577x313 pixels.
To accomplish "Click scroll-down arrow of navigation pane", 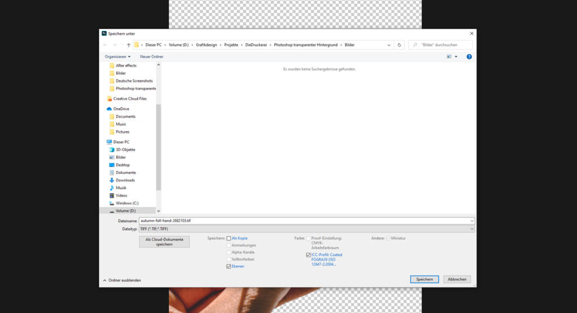I will point(158,211).
